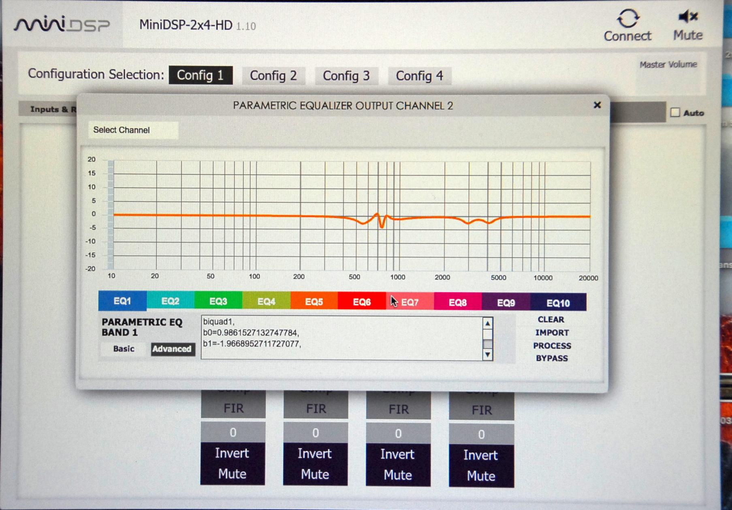The image size is (732, 510).
Task: Open the EQ6 band
Action: [x=362, y=302]
